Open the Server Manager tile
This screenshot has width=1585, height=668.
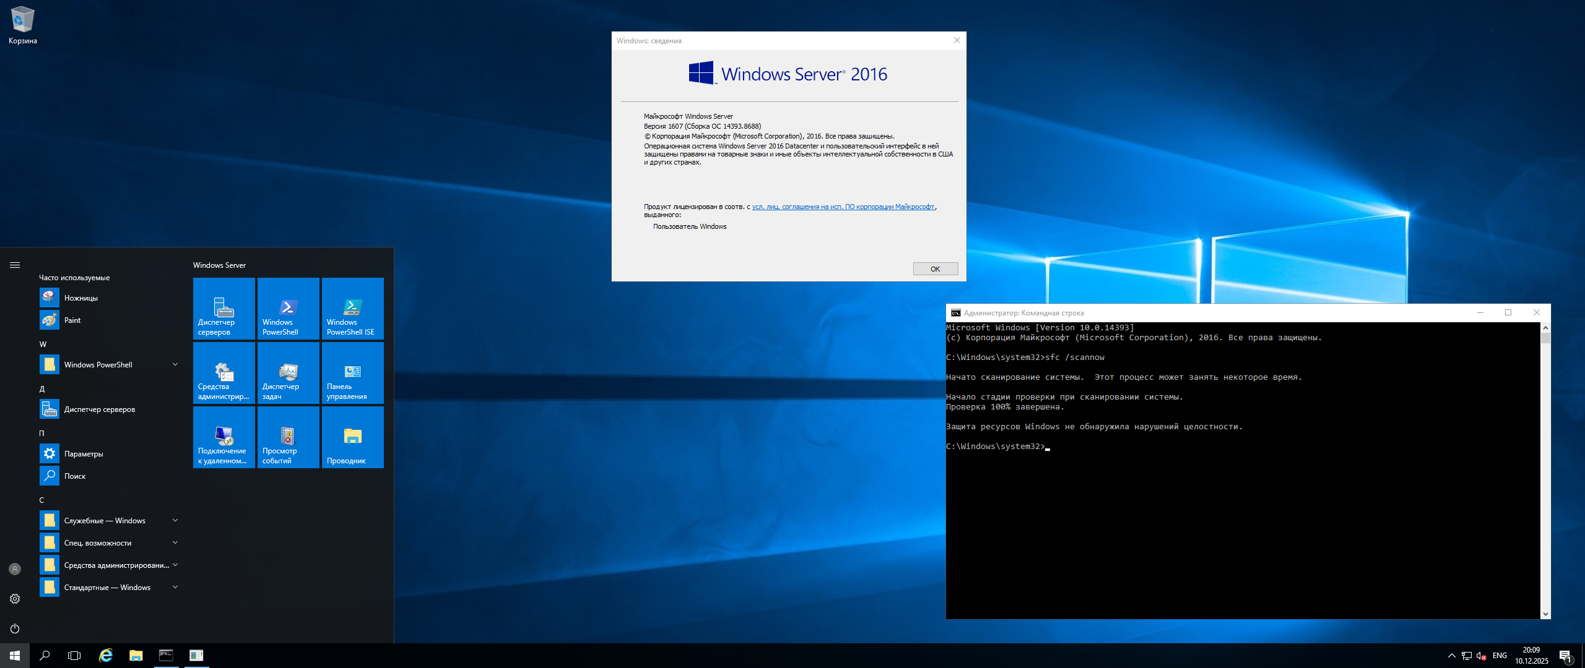(224, 309)
